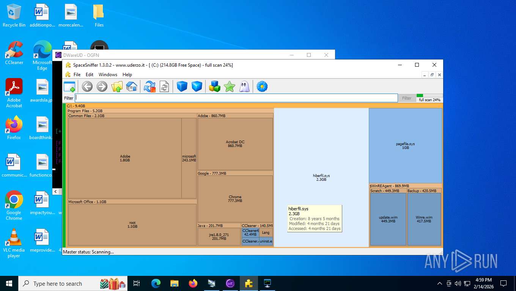Click the SpaceSniffer menu bar app icon
The width and height of the screenshot is (516, 291).
point(68,75)
